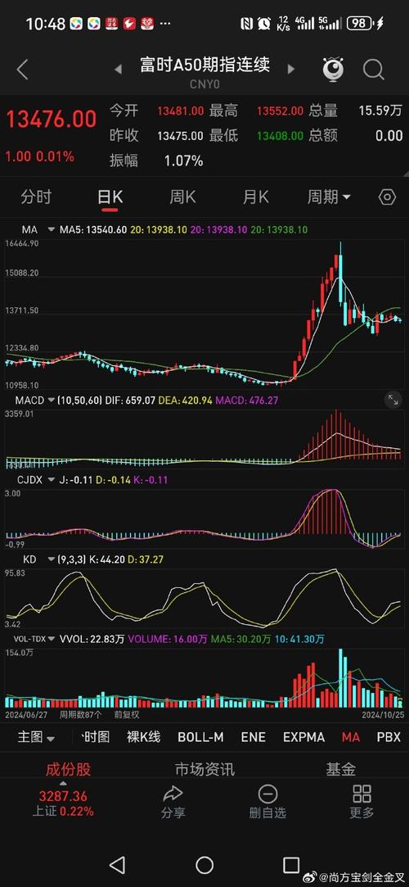This screenshot has height=887, width=409.
Task: Open the CJDX indicator dropdown arrow
Action: pos(52,480)
